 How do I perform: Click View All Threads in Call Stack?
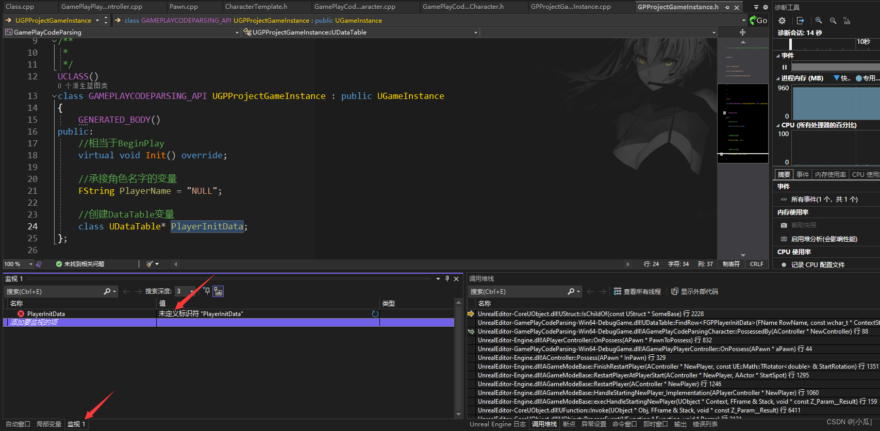(x=637, y=291)
